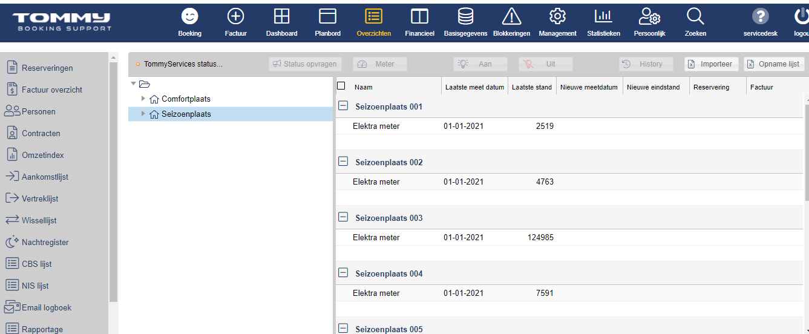This screenshot has height=334, width=809.
Task: Go to the Dashboard grid icon
Action: coord(281,16)
